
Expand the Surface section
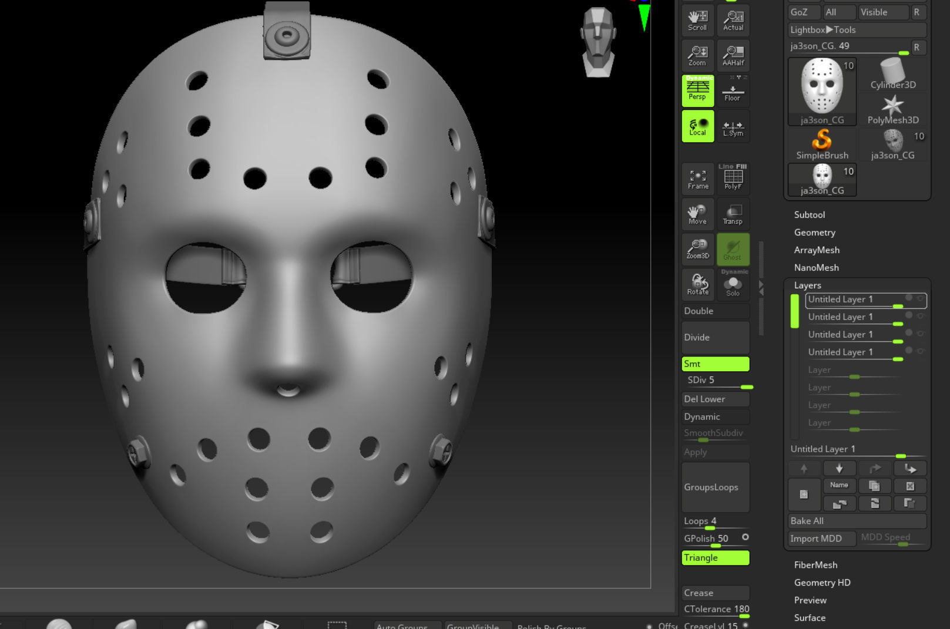pos(810,618)
